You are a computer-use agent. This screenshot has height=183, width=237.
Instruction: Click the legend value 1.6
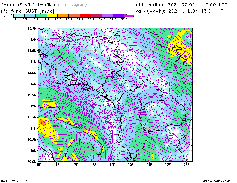pos(14,19)
